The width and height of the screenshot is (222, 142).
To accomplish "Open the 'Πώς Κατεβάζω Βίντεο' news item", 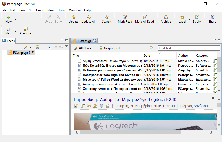I will pyautogui.click(x=112, y=66).
